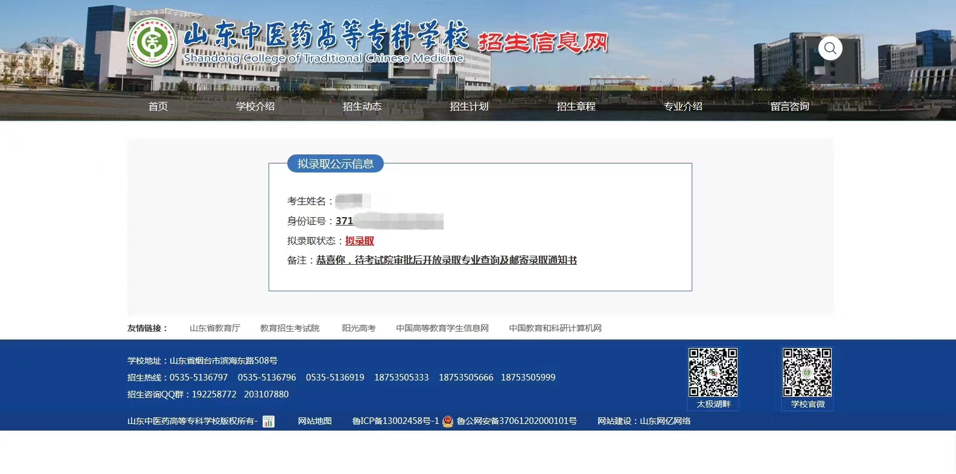The image size is (956, 474).
Task: Click 山东网亿网络 site builder link
Action: 665,421
